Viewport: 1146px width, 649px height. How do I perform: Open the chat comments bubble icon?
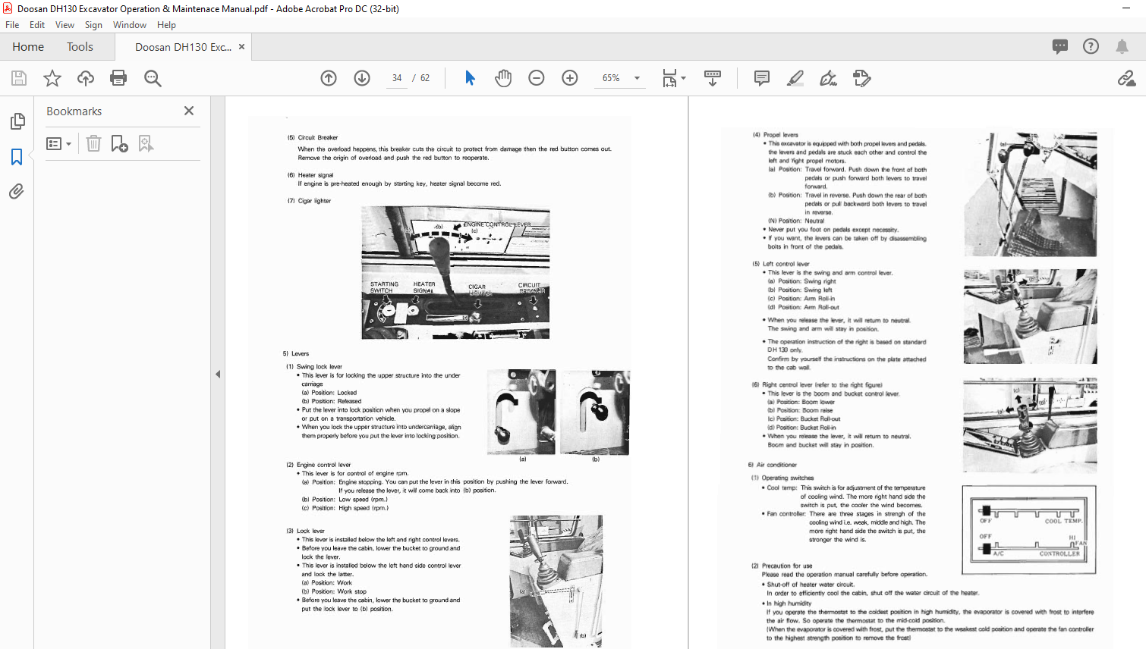1060,47
